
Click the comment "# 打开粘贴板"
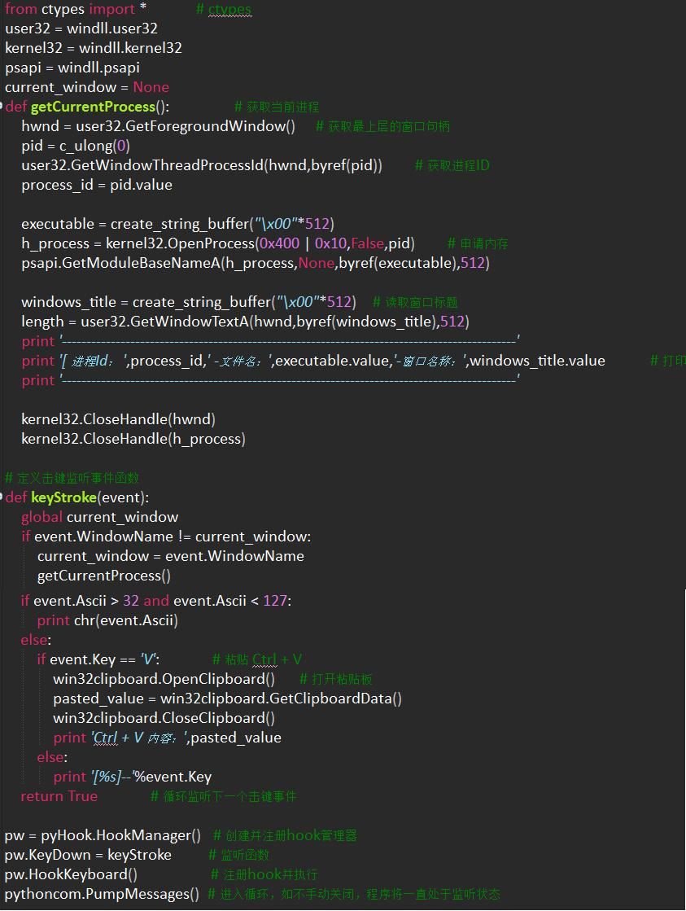336,679
